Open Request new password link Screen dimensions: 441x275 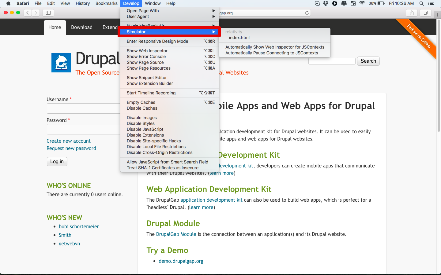[71, 148]
